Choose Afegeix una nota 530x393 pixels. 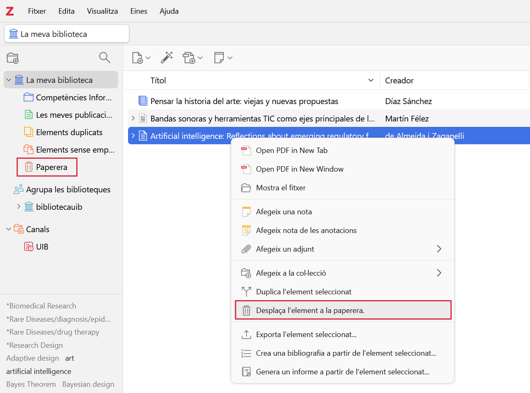[x=342, y=211]
